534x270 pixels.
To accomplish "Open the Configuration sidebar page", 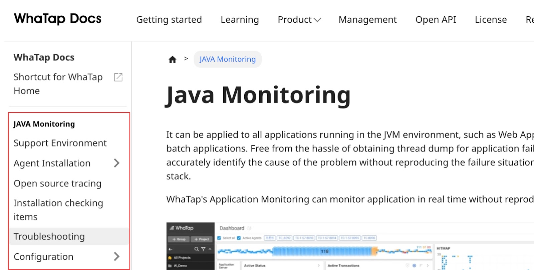I will [43, 257].
